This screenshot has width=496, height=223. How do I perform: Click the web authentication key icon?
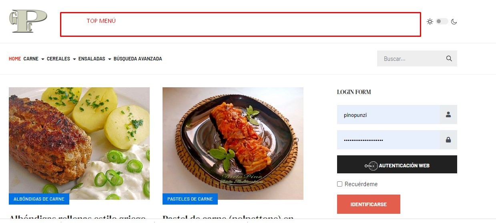371,165
